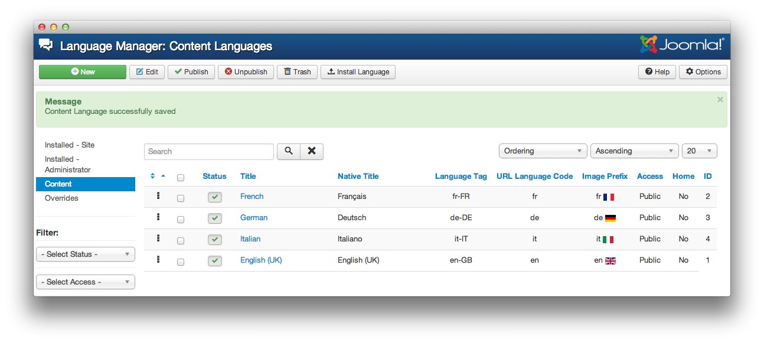This screenshot has width=764, height=343.
Task: Toggle published status icon for French
Action: [214, 197]
